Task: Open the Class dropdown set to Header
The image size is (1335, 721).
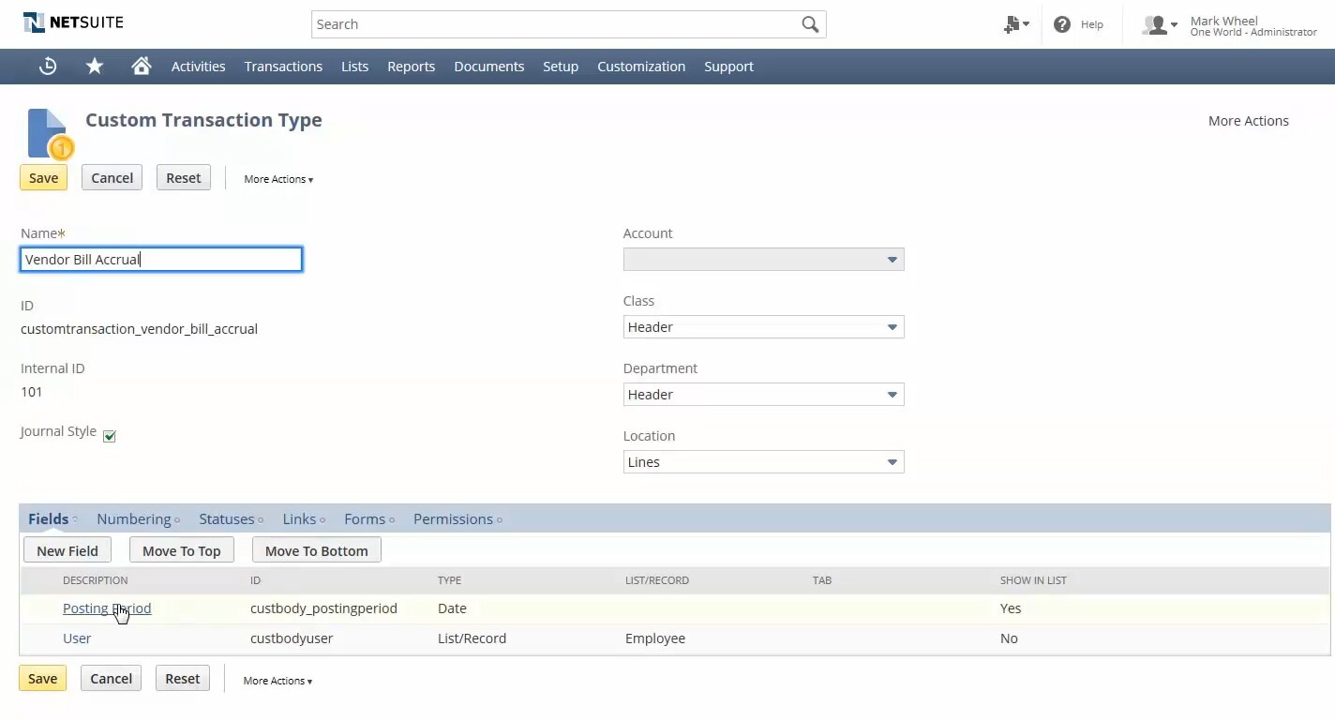Action: tap(763, 327)
